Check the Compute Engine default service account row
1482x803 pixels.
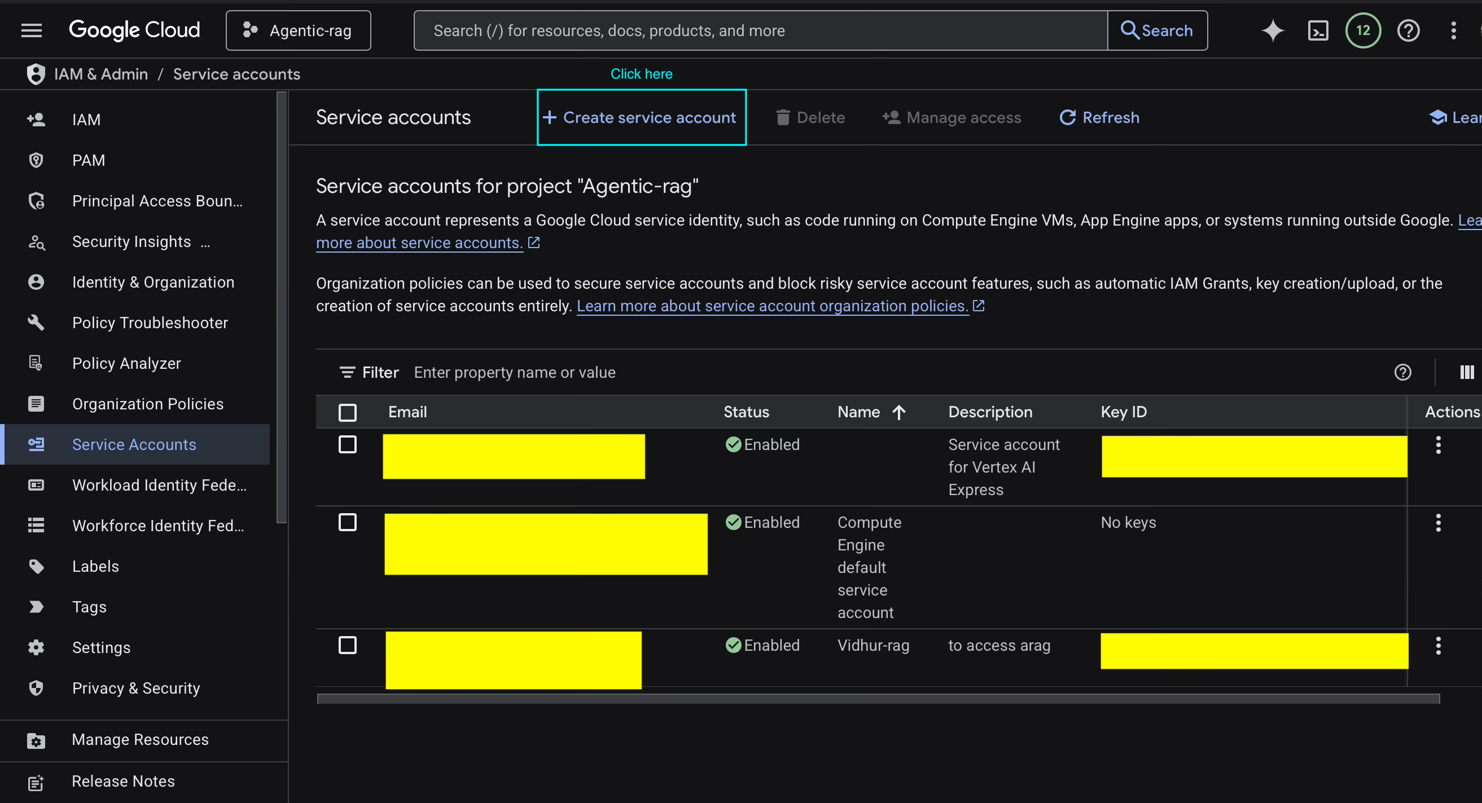pos(348,522)
